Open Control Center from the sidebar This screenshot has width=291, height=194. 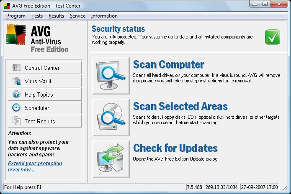(45, 68)
